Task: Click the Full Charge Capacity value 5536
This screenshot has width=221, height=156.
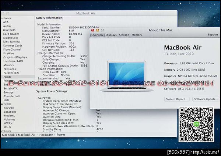Action: point(84,66)
